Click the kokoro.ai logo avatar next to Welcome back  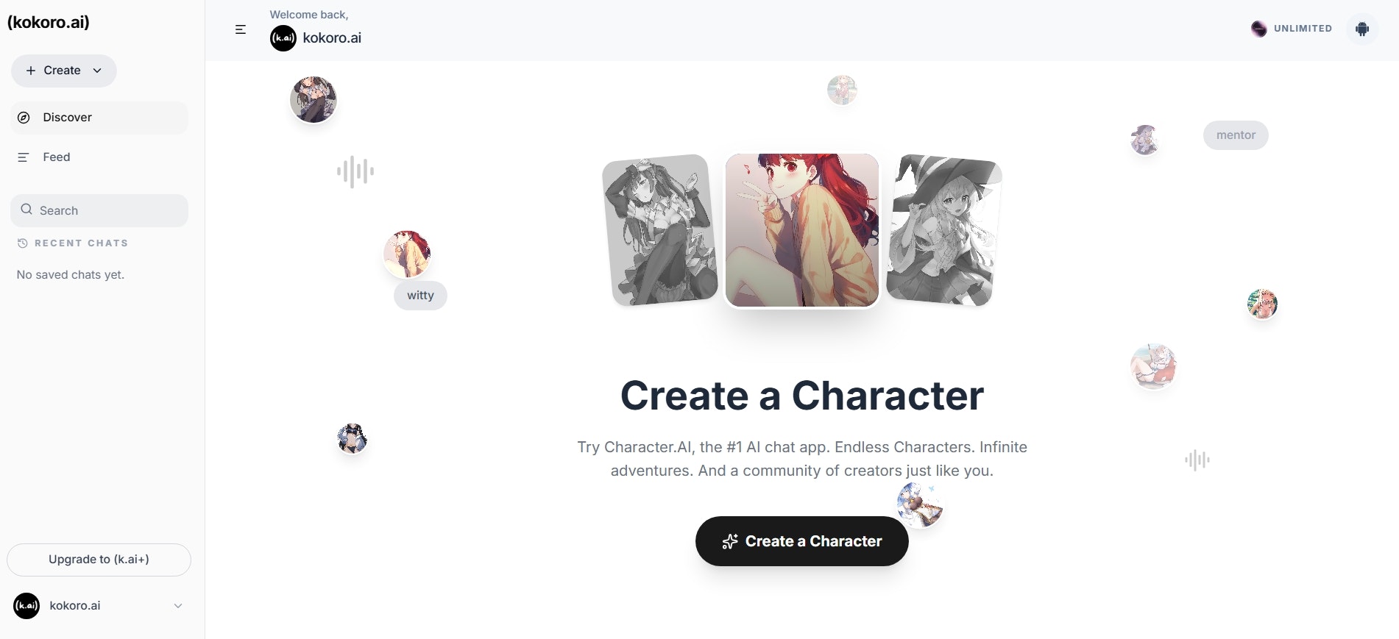[x=283, y=38]
